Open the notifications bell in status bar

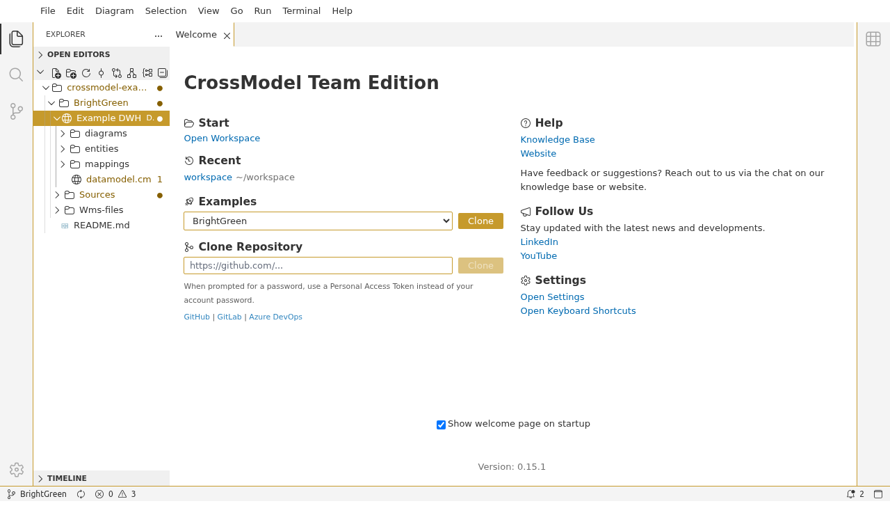850,494
